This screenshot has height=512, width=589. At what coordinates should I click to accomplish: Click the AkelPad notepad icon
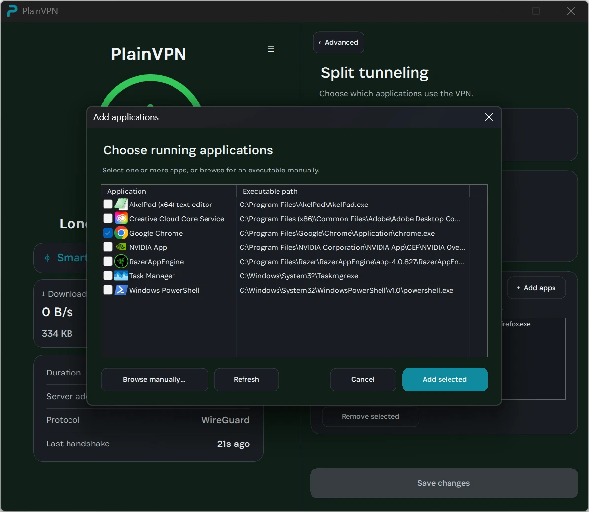pyautogui.click(x=121, y=204)
